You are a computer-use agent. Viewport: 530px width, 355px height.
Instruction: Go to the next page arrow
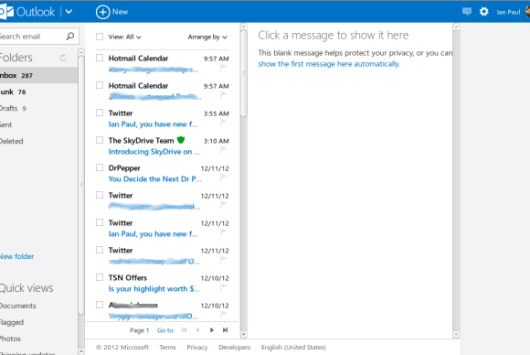tap(212, 330)
